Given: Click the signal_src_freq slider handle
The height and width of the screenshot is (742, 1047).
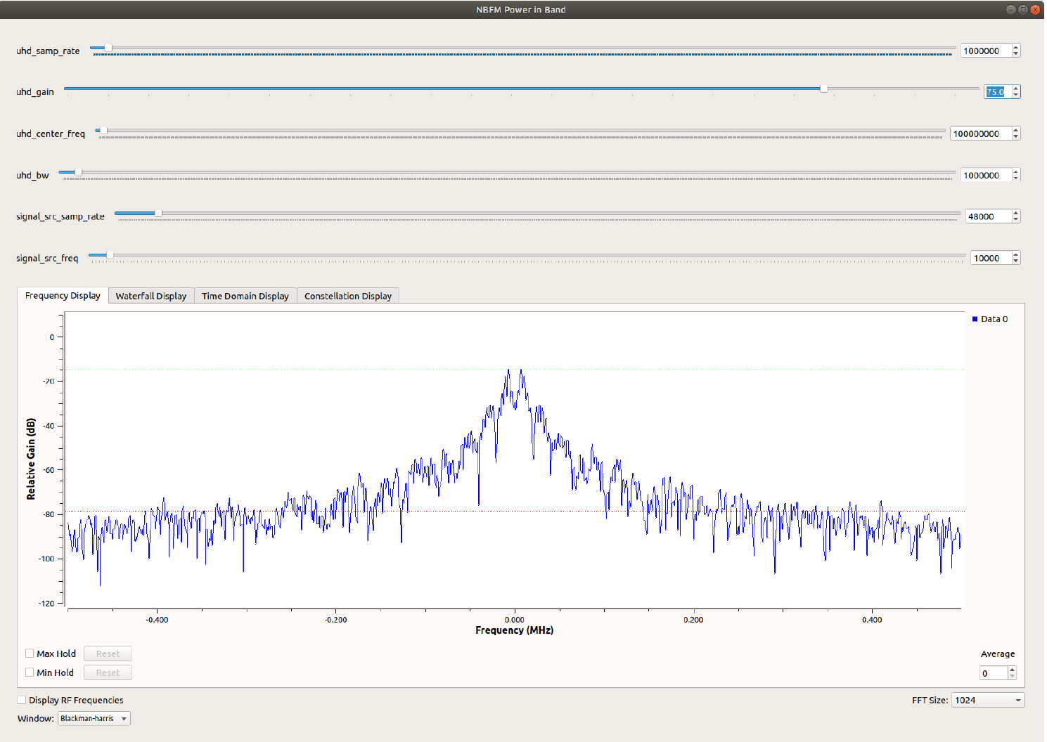Looking at the screenshot, I should 110,255.
